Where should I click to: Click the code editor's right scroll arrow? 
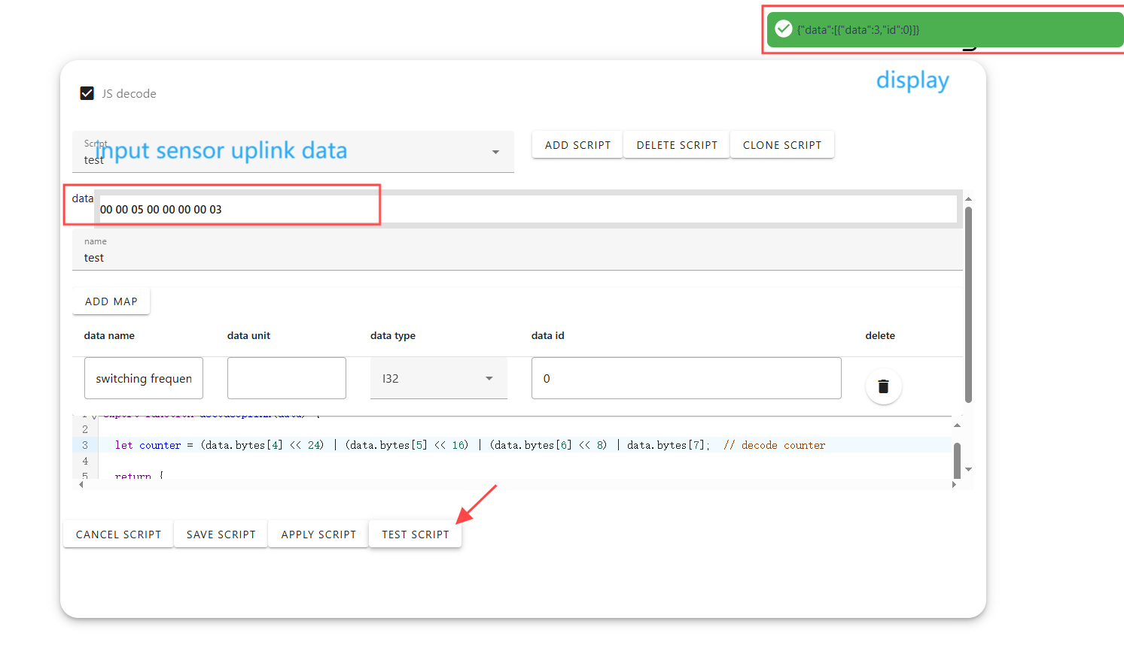click(x=954, y=485)
